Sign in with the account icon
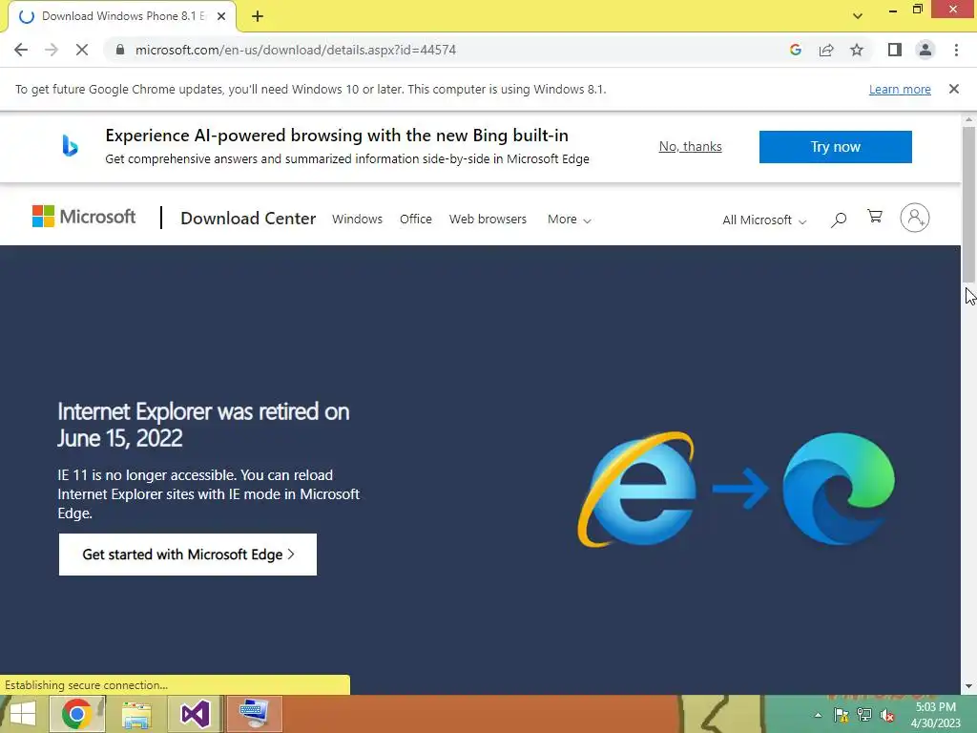 (915, 218)
